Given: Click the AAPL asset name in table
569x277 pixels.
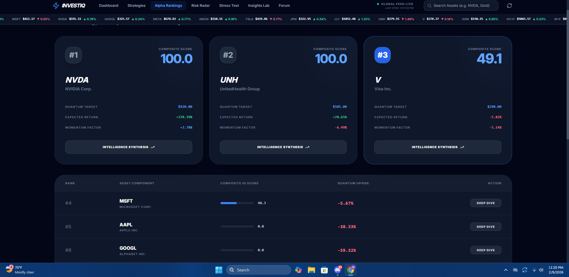Looking at the screenshot, I should [126, 225].
